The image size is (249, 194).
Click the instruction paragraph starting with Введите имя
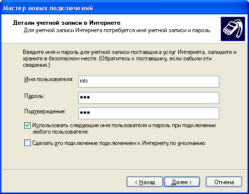[x=130, y=58]
